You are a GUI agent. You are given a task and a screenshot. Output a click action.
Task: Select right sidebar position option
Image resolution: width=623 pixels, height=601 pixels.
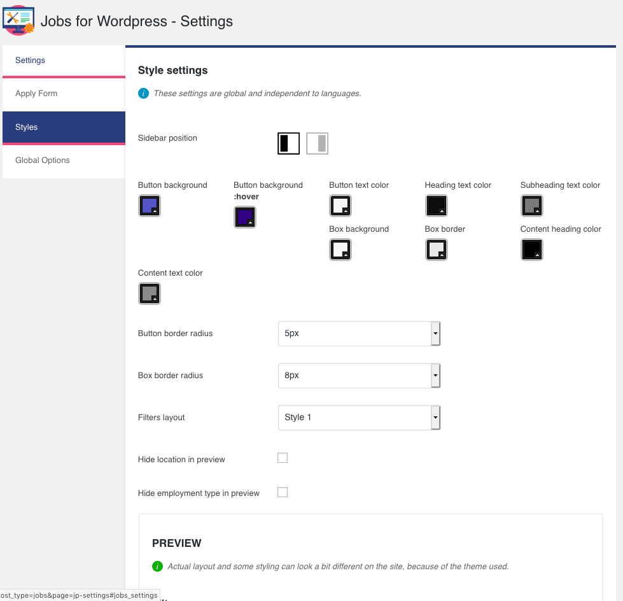click(x=317, y=143)
